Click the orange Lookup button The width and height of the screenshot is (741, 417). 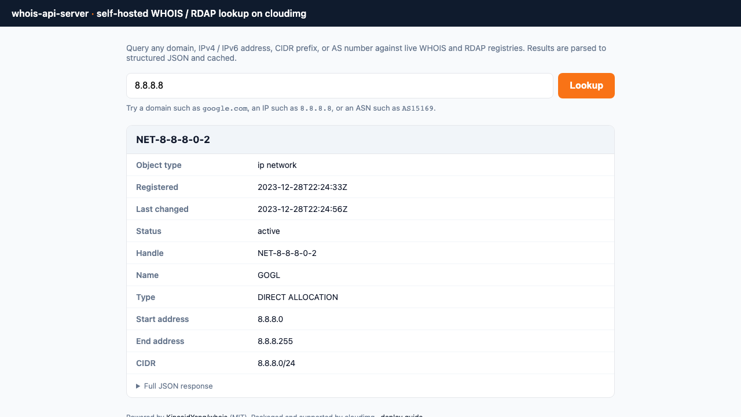pos(586,86)
